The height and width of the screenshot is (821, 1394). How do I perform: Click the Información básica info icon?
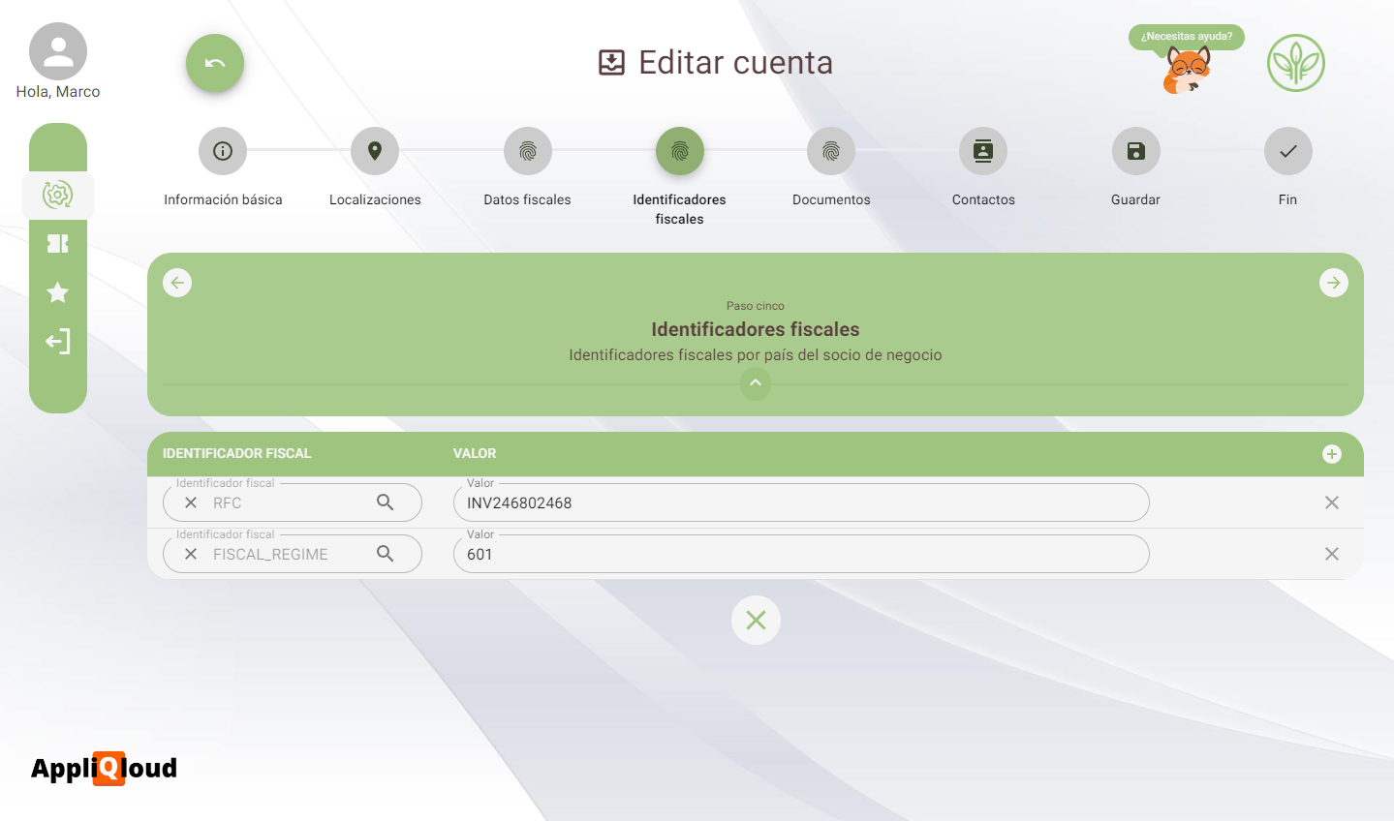222,150
